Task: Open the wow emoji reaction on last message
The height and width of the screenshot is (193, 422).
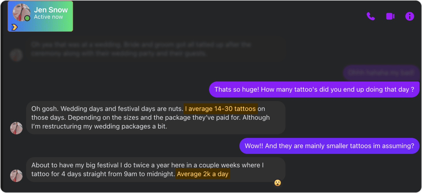Action: pos(277,183)
